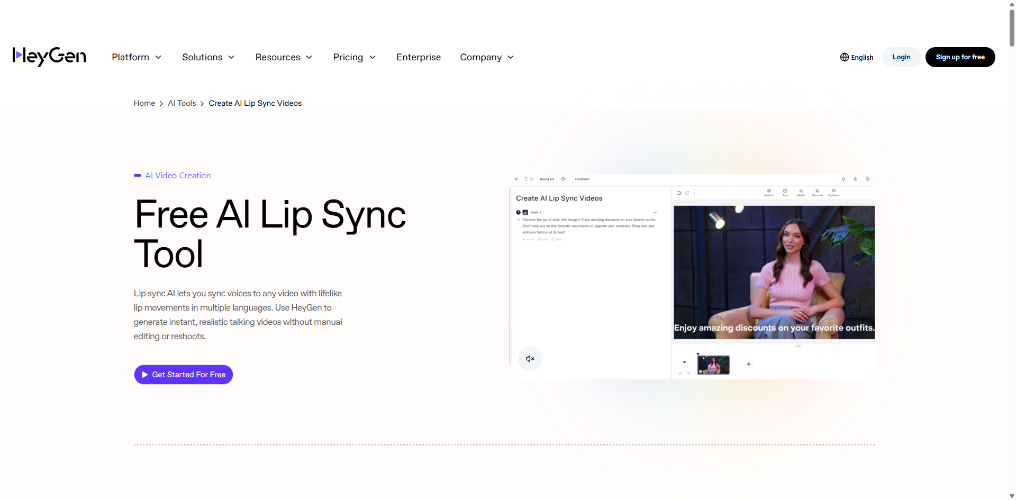Open the Text tool

tap(785, 193)
